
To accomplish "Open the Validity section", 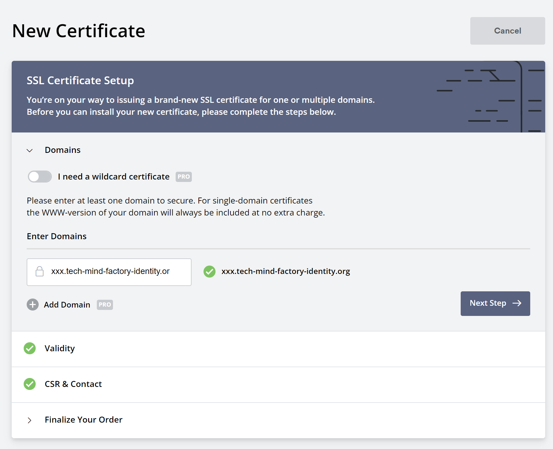I will point(278,349).
